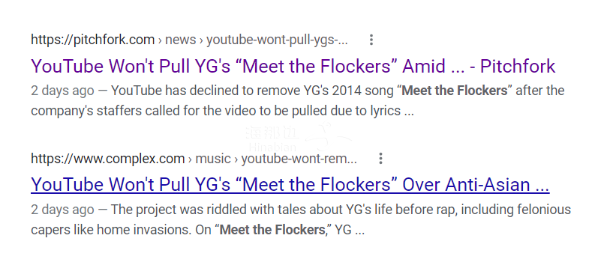This screenshot has width=601, height=274.
Task: Select the "music" breadcrumb in the Complex URL
Action: (213, 159)
